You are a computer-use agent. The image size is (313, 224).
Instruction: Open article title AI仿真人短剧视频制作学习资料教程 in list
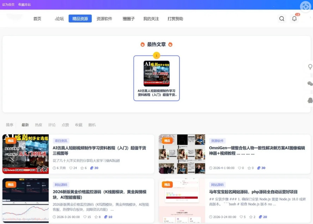[x=99, y=151]
